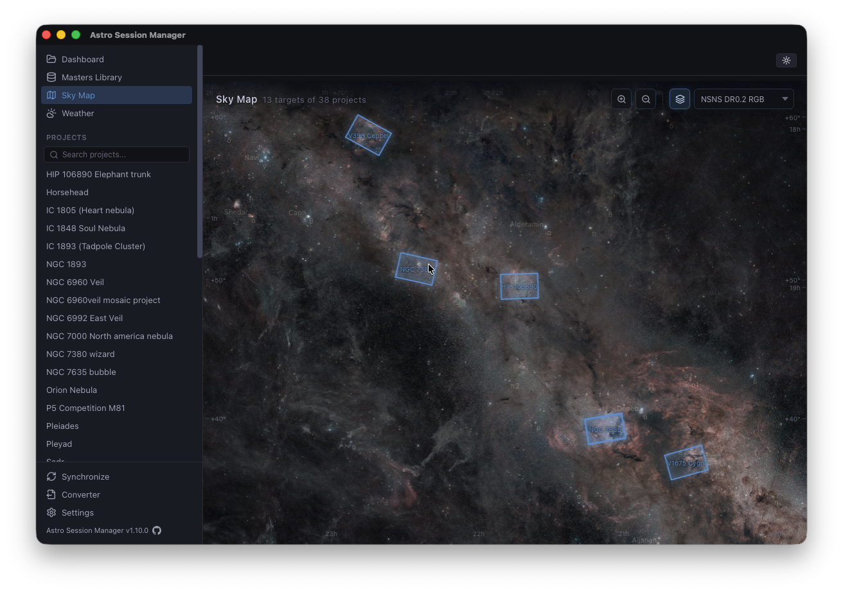843x592 pixels.
Task: Click the Masters Library database icon
Action: (x=51, y=77)
